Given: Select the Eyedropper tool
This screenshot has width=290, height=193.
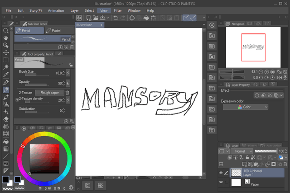Looking at the screenshot, I should point(6,75).
